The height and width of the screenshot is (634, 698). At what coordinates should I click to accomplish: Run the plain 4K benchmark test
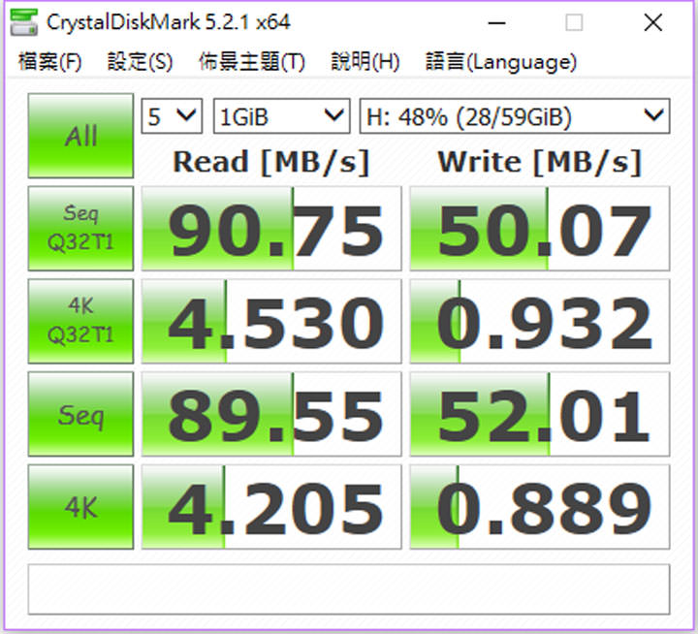coord(80,508)
